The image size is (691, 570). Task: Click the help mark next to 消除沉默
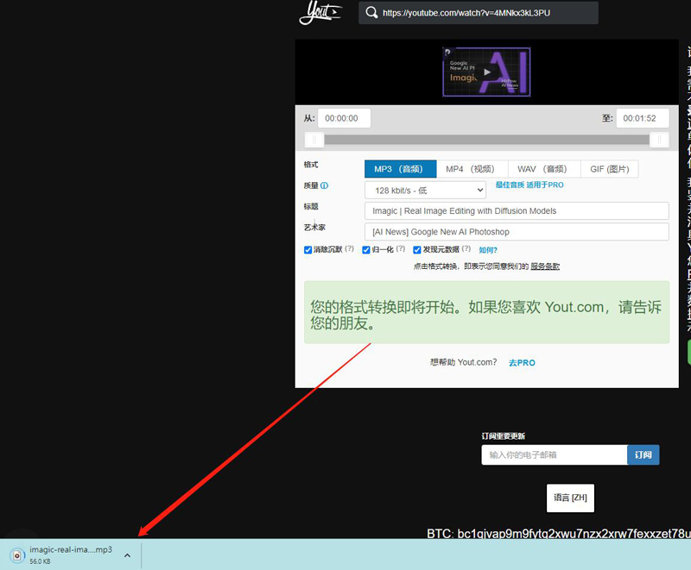coord(350,248)
